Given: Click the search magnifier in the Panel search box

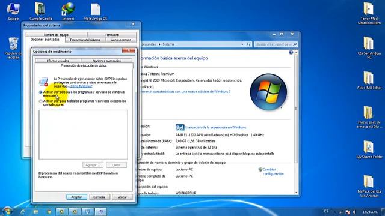Looking at the screenshot, I should (295, 44).
